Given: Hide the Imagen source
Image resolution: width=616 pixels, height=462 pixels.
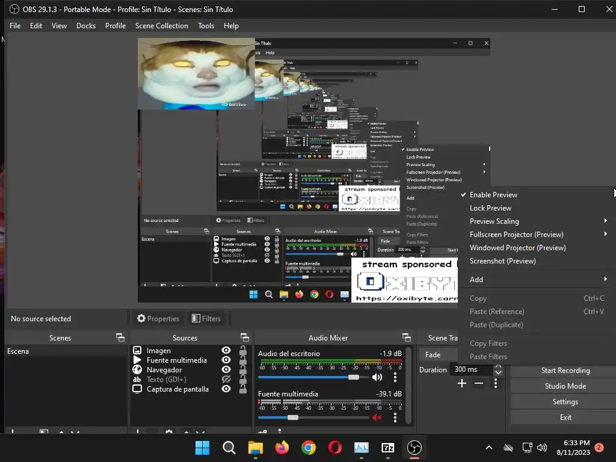Looking at the screenshot, I should tap(226, 350).
